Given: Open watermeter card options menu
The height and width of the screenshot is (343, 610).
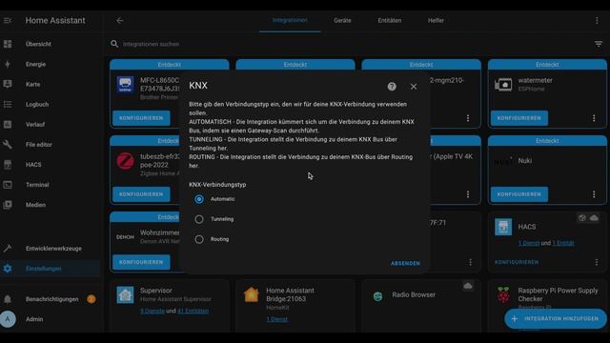Looking at the screenshot, I should coord(594,118).
